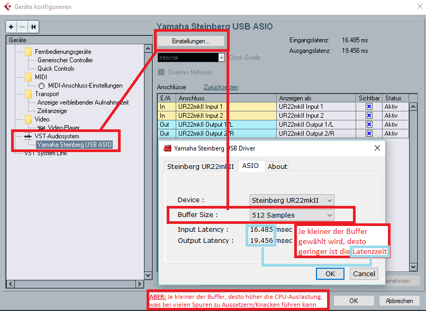Screen dimensions: 426x311
Task: Click Anzeigen als cell UR22mkII Output 2/R
Action: pos(316,134)
